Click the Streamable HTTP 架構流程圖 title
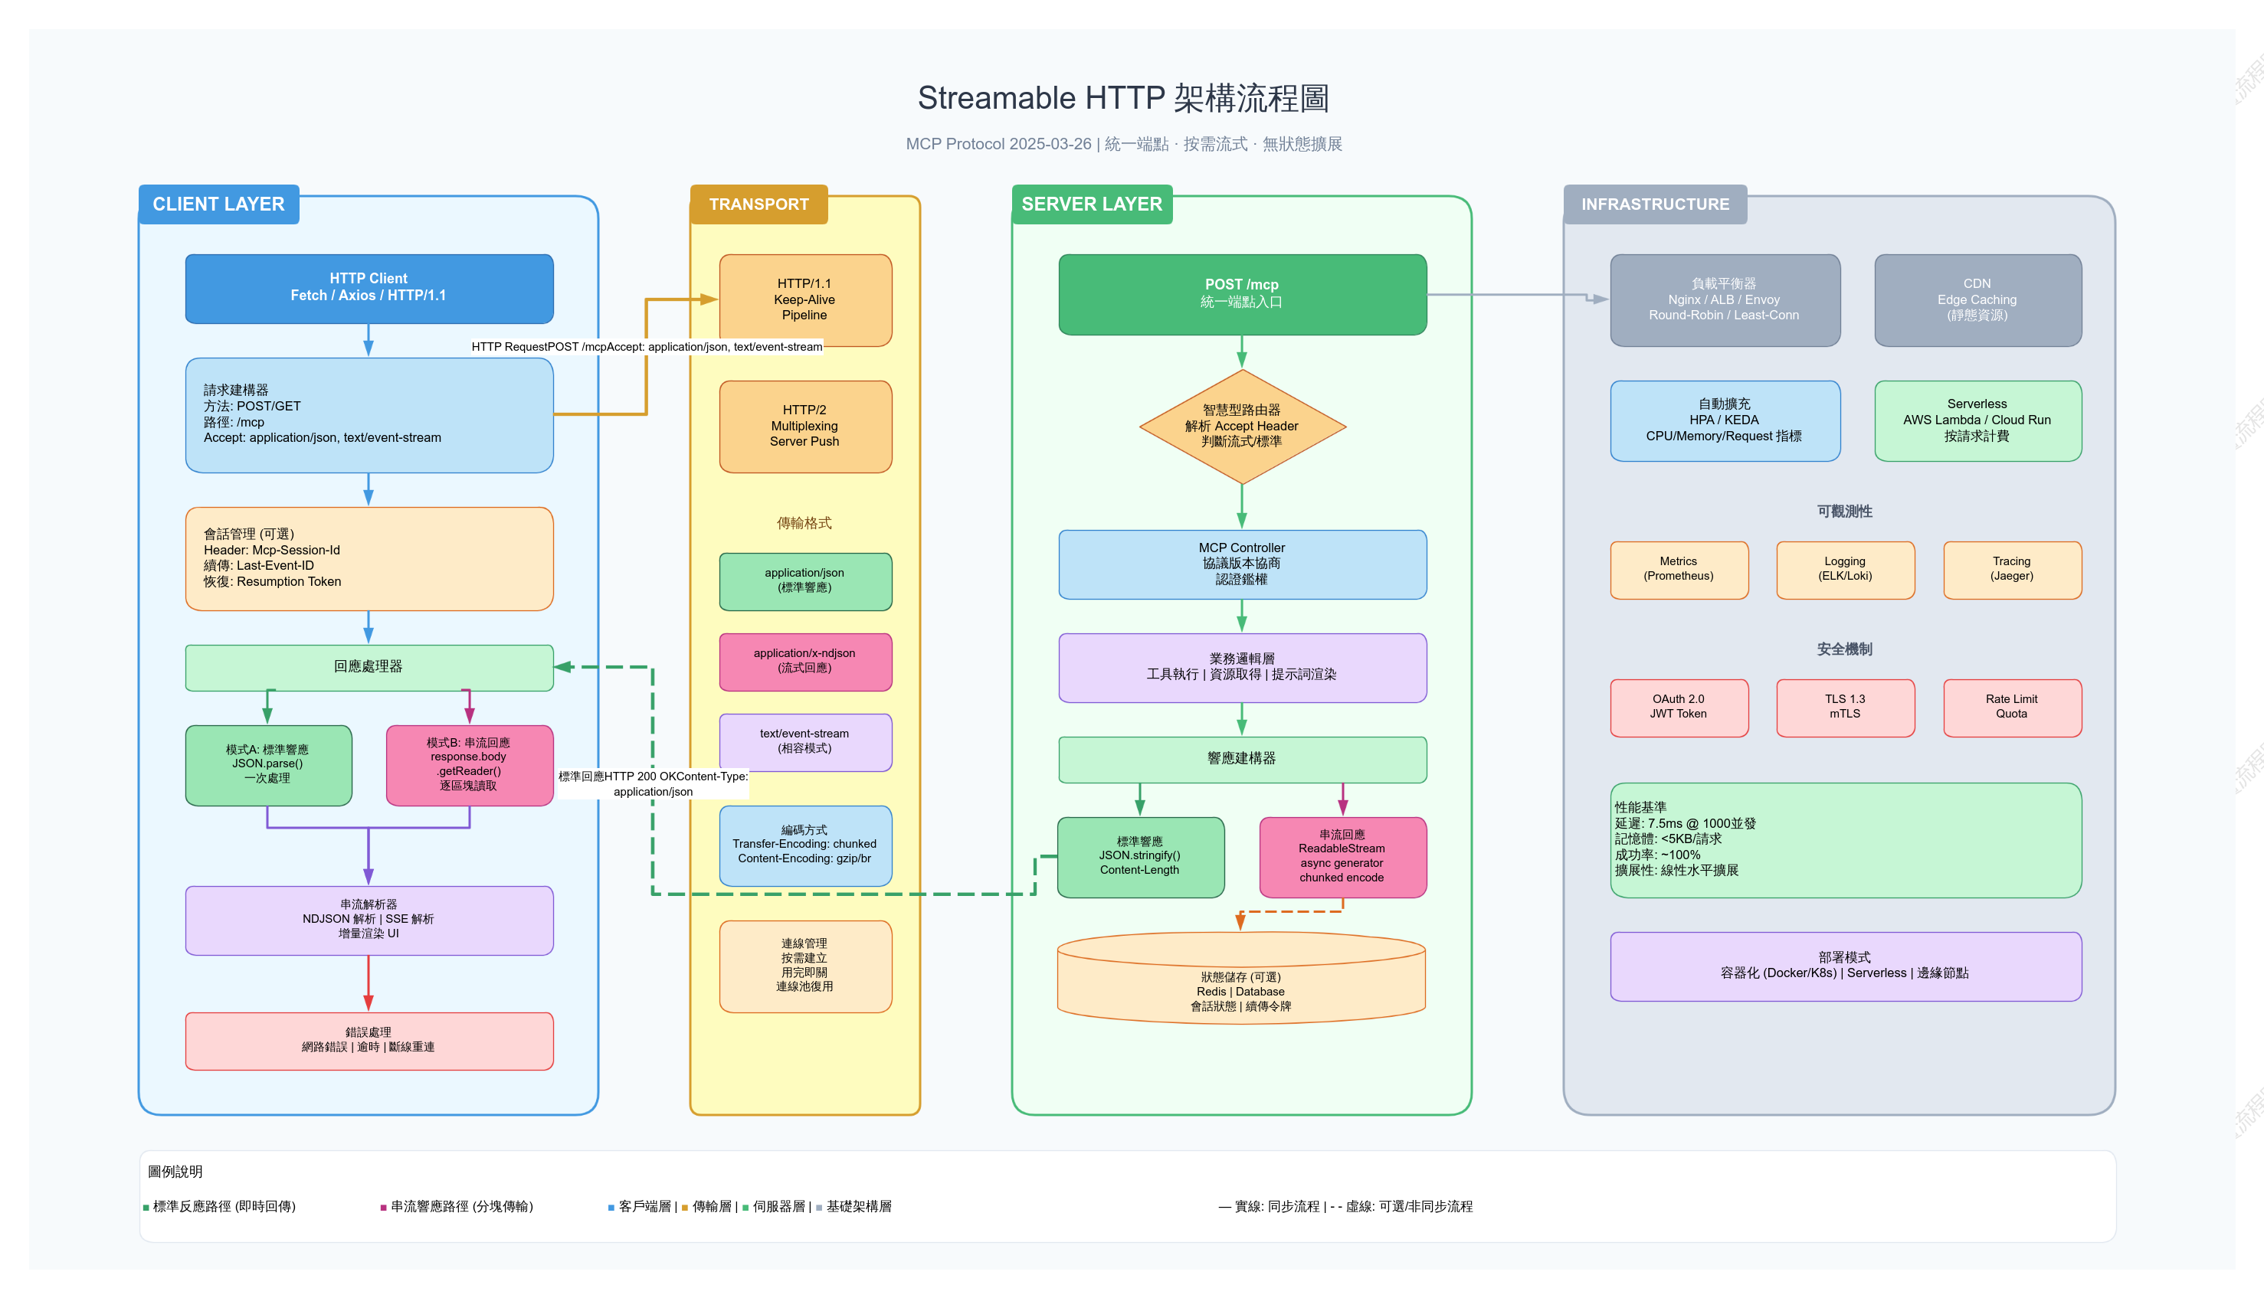Screen dimensions: 2264x1298 [1122, 98]
